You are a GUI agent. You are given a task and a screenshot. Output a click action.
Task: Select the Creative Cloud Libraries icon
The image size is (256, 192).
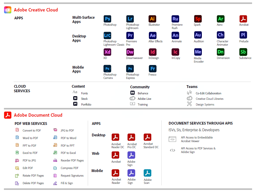pos(189,98)
